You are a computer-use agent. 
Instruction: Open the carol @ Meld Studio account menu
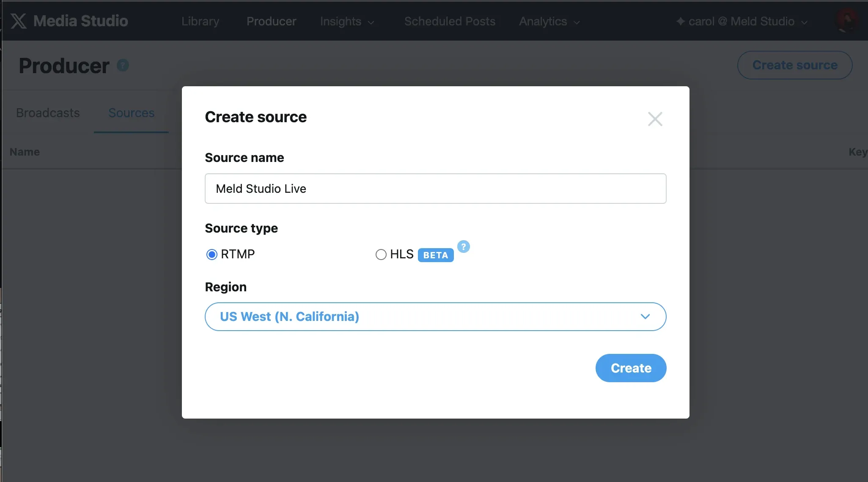click(x=742, y=22)
